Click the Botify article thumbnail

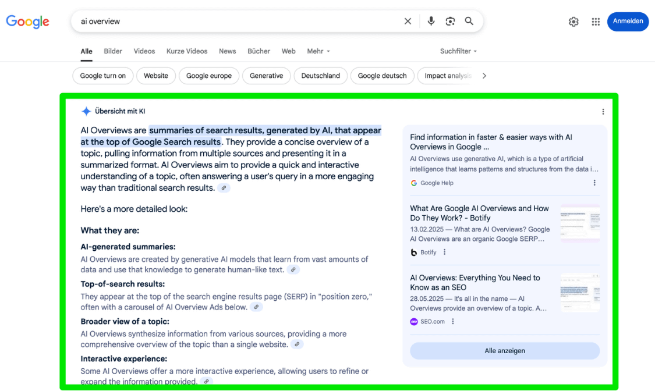pos(580,223)
